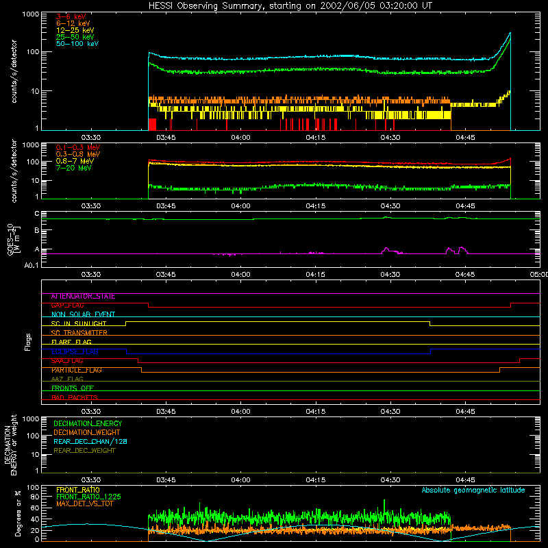Click the 05:00 time label in GOES panel
The height and width of the screenshot is (548, 548).
click(539, 275)
